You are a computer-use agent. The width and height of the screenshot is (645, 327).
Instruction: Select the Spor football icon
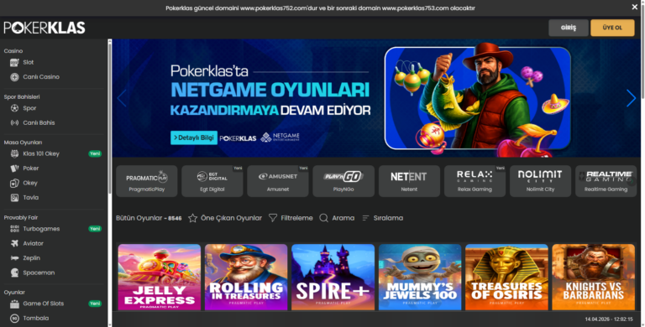(14, 108)
